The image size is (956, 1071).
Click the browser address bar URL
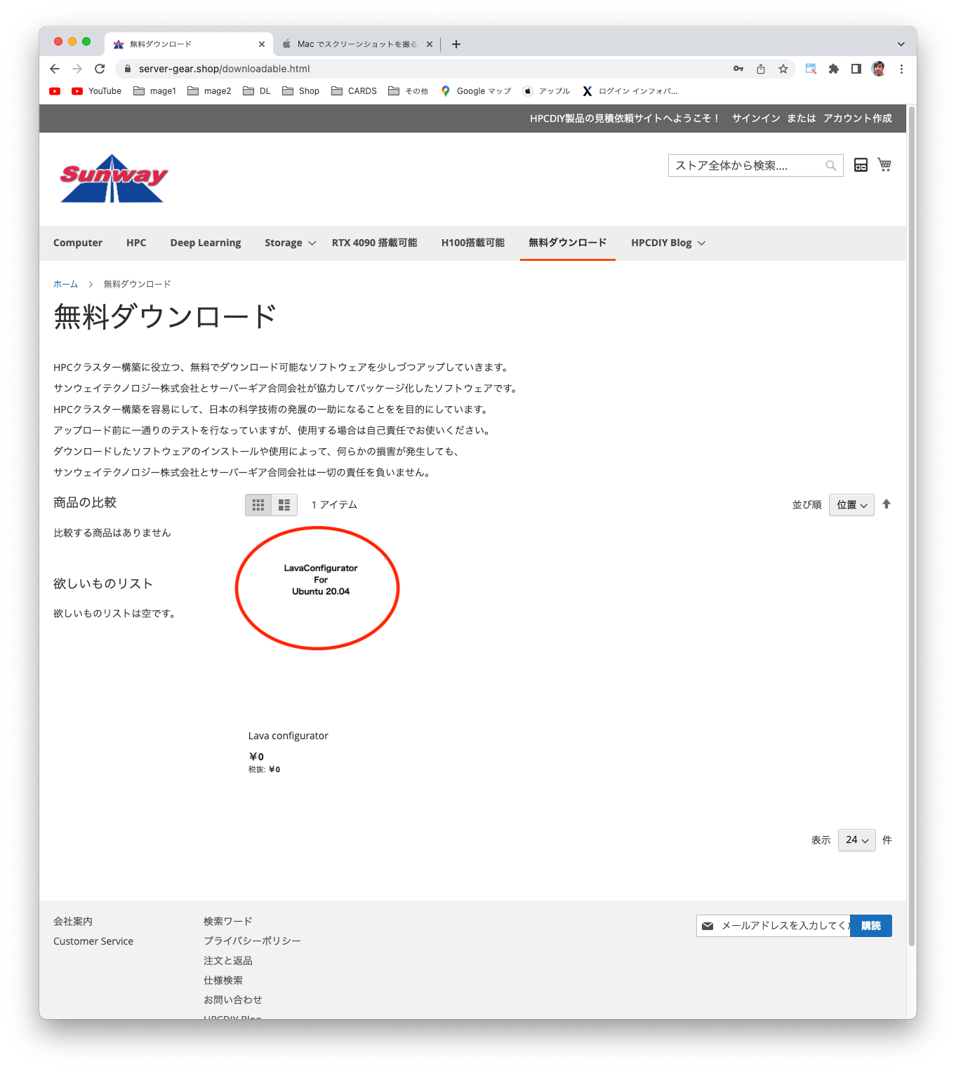coord(225,69)
